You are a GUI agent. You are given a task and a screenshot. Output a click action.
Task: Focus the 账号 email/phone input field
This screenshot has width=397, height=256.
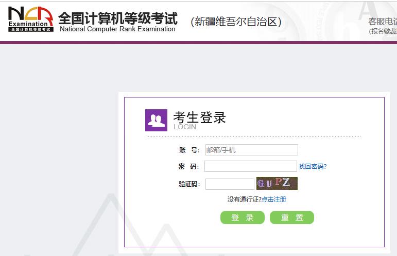[x=251, y=150]
